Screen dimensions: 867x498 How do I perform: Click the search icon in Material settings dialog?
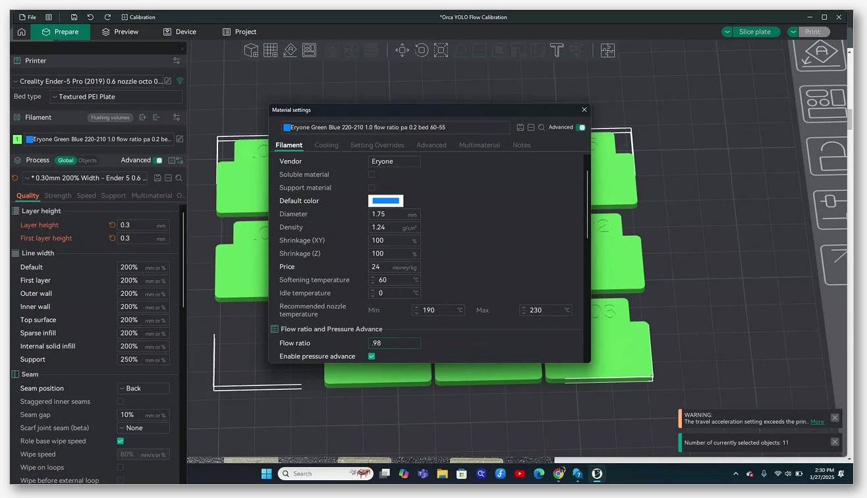pyautogui.click(x=542, y=127)
